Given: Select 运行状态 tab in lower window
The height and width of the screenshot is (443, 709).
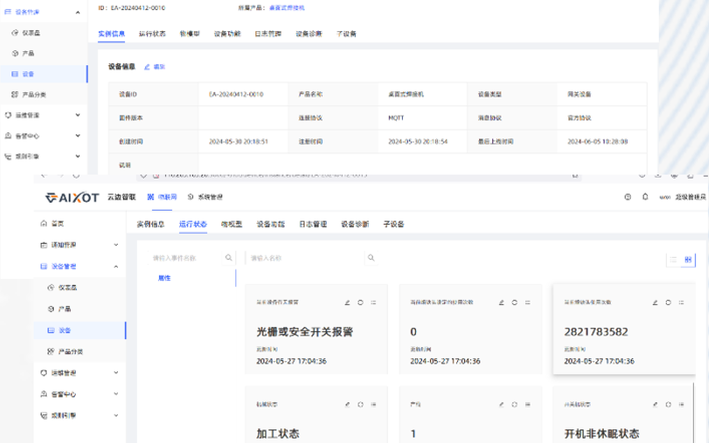Looking at the screenshot, I should pyautogui.click(x=193, y=224).
